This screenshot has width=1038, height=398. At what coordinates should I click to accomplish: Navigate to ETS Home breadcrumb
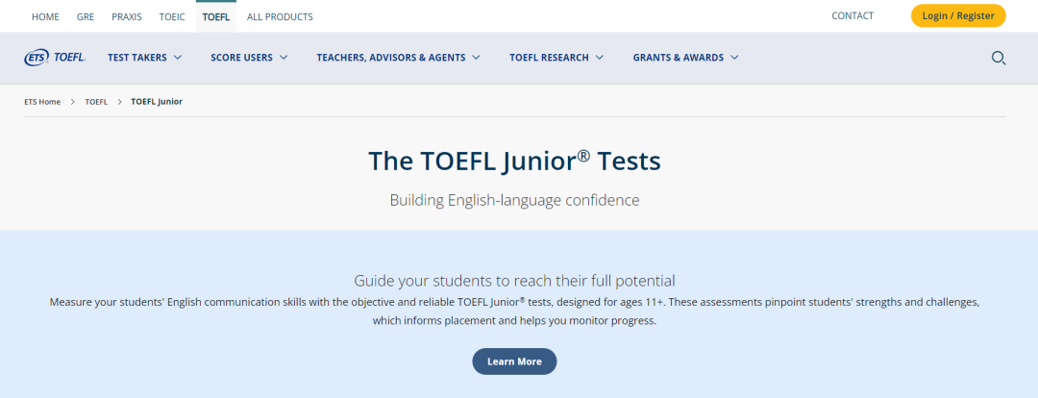(42, 101)
